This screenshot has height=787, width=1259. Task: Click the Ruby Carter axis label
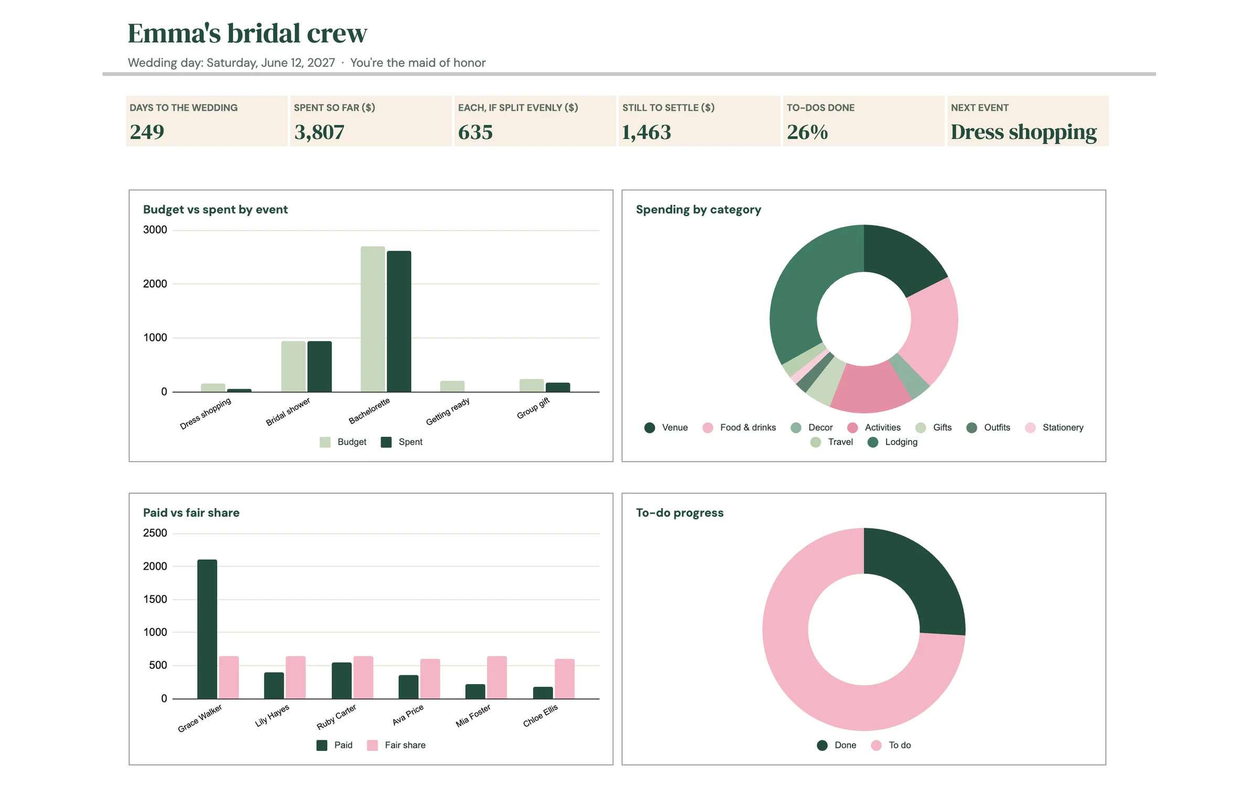pos(337,717)
